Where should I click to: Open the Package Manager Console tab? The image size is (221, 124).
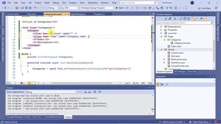[x=18, y=117]
